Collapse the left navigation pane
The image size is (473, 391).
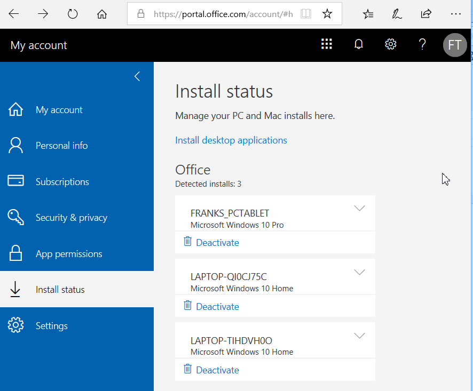coord(137,76)
